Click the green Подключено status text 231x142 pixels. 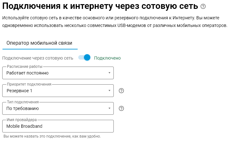[x=107, y=58]
